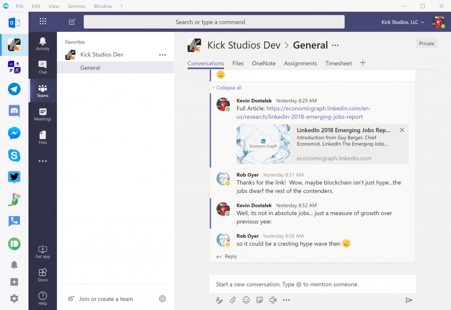
Task: Open the Chat section
Action: point(43,67)
